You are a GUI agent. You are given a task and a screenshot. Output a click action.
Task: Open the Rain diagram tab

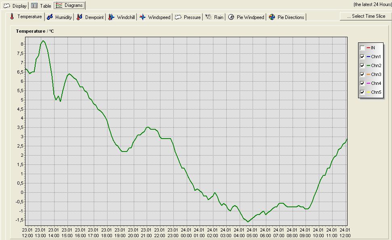point(215,17)
